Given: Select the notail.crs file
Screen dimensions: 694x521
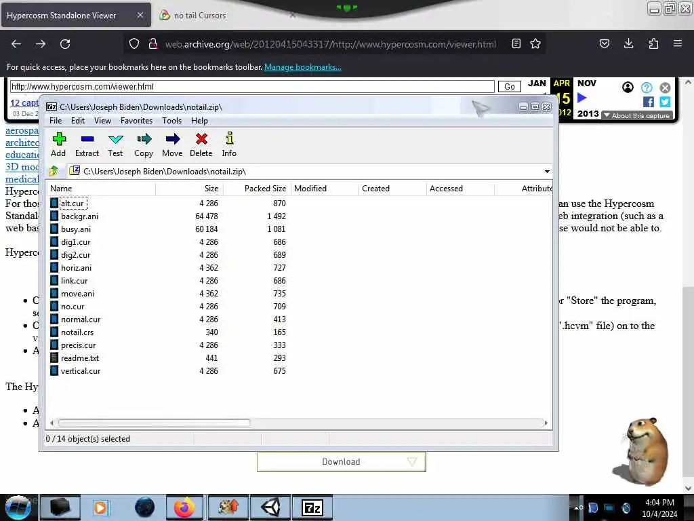Looking at the screenshot, I should point(77,332).
